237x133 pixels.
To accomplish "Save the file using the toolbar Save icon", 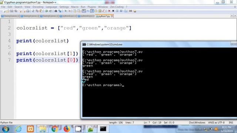I will (x=11, y=11).
